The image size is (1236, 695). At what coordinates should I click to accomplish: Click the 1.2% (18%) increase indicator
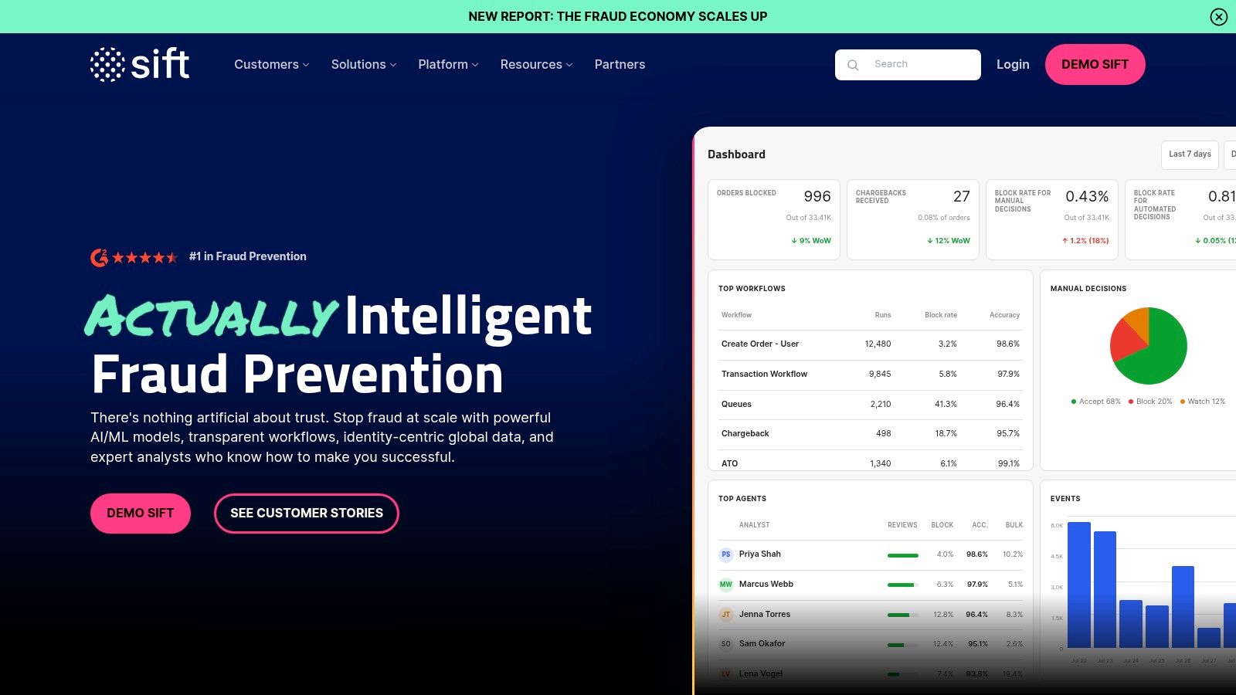(x=1085, y=241)
